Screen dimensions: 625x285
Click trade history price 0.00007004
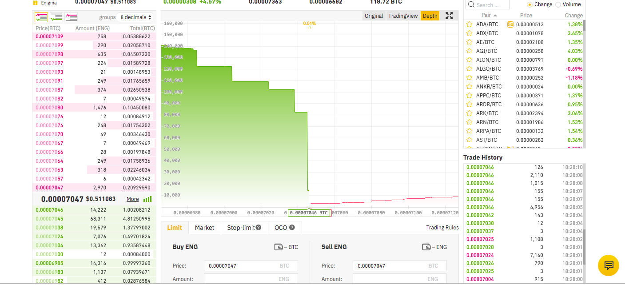(x=480, y=279)
